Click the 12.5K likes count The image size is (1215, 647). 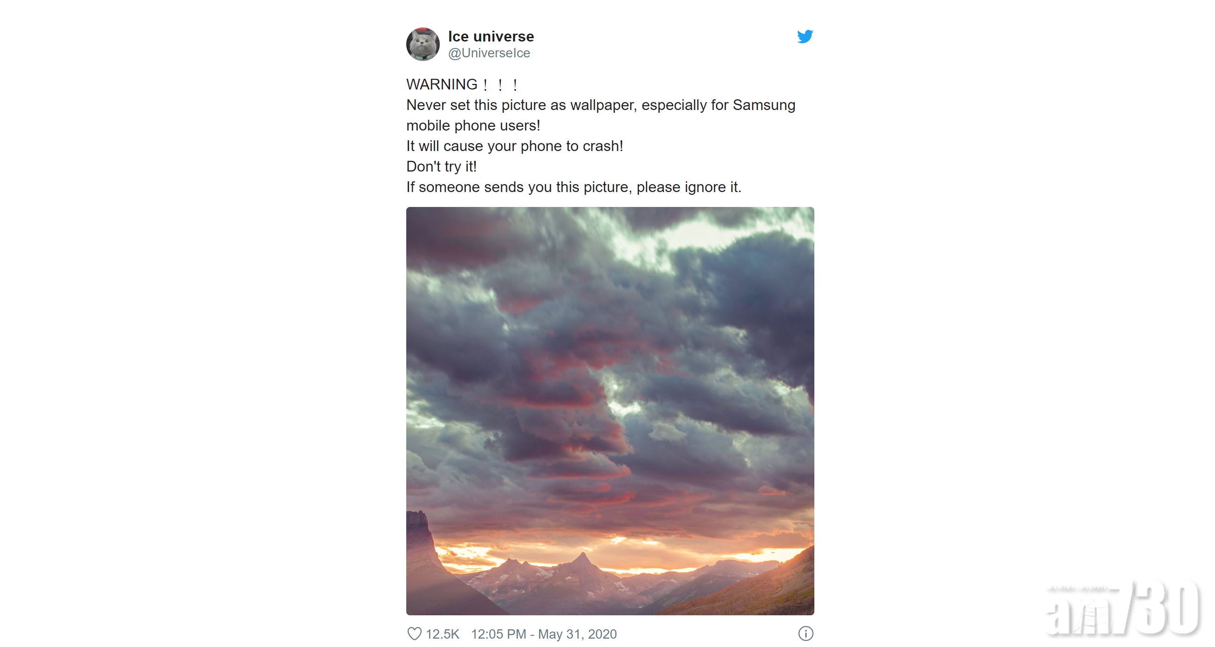pyautogui.click(x=442, y=634)
